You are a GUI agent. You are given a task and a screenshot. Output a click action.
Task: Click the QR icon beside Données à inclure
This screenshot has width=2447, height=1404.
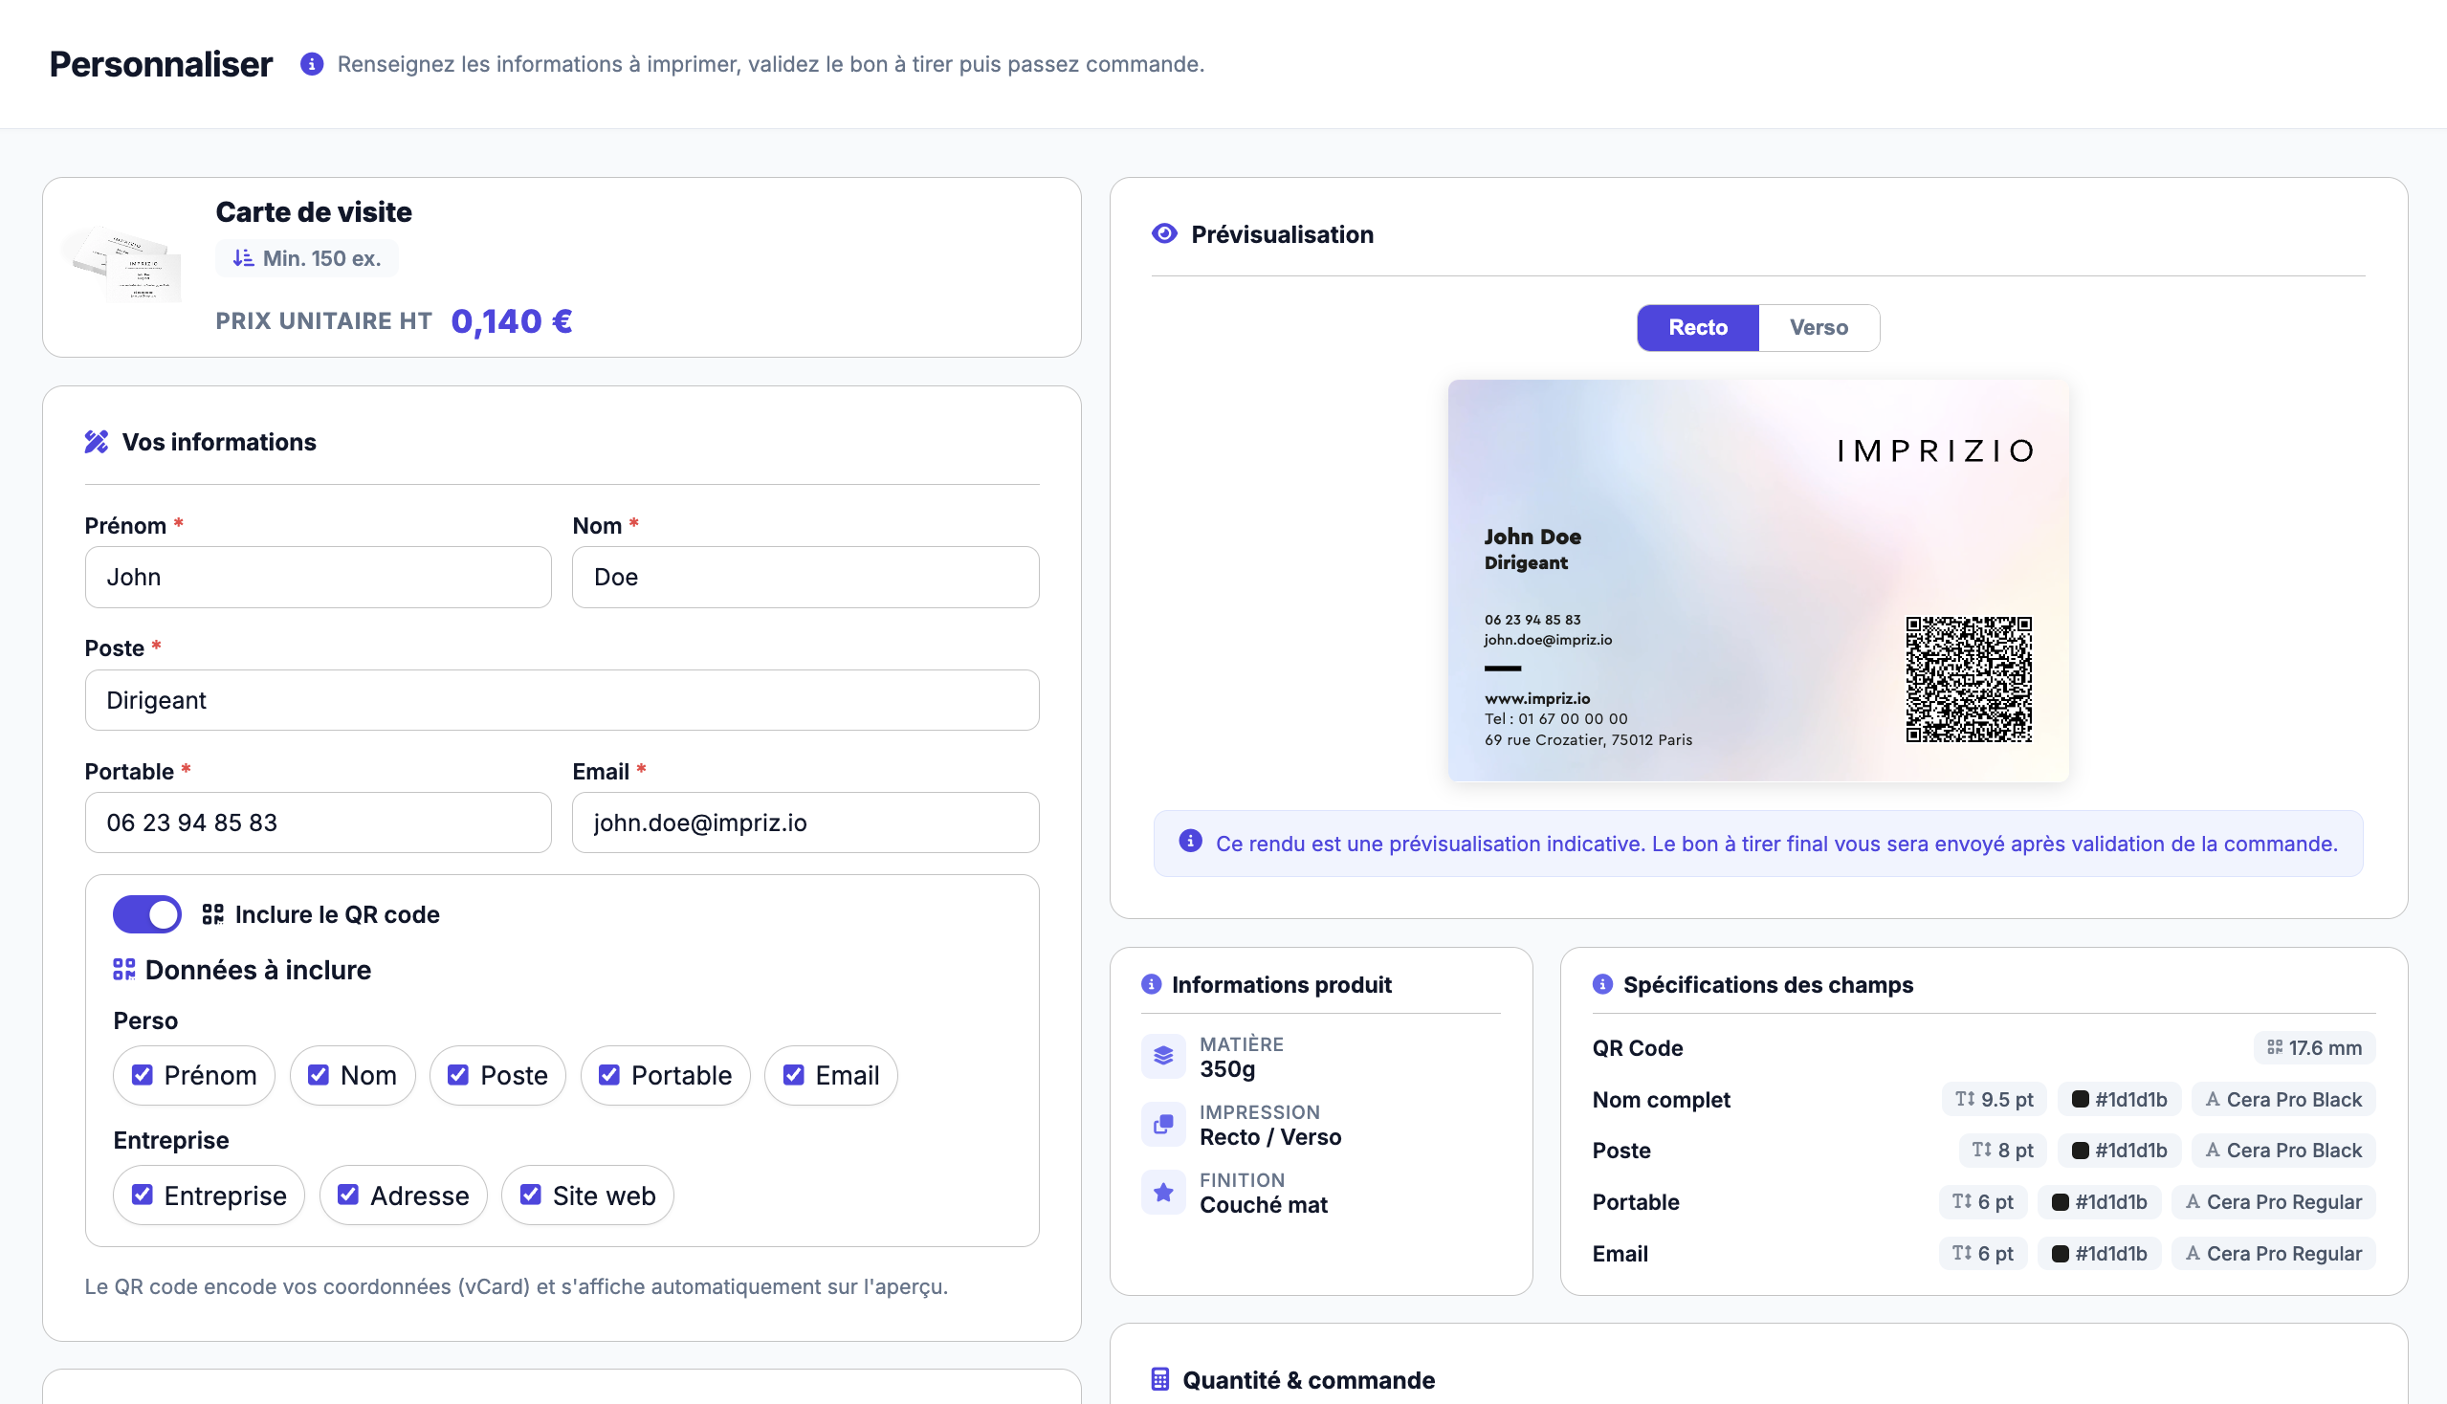point(123,969)
